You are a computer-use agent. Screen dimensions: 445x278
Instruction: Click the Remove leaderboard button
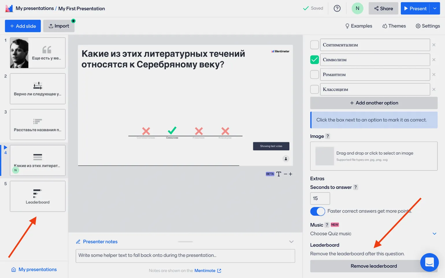point(373,266)
